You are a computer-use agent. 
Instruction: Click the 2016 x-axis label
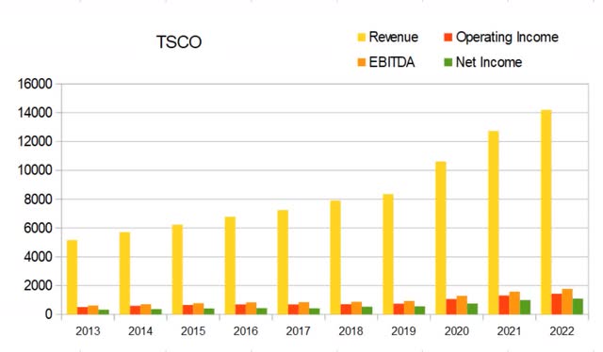[x=246, y=331]
